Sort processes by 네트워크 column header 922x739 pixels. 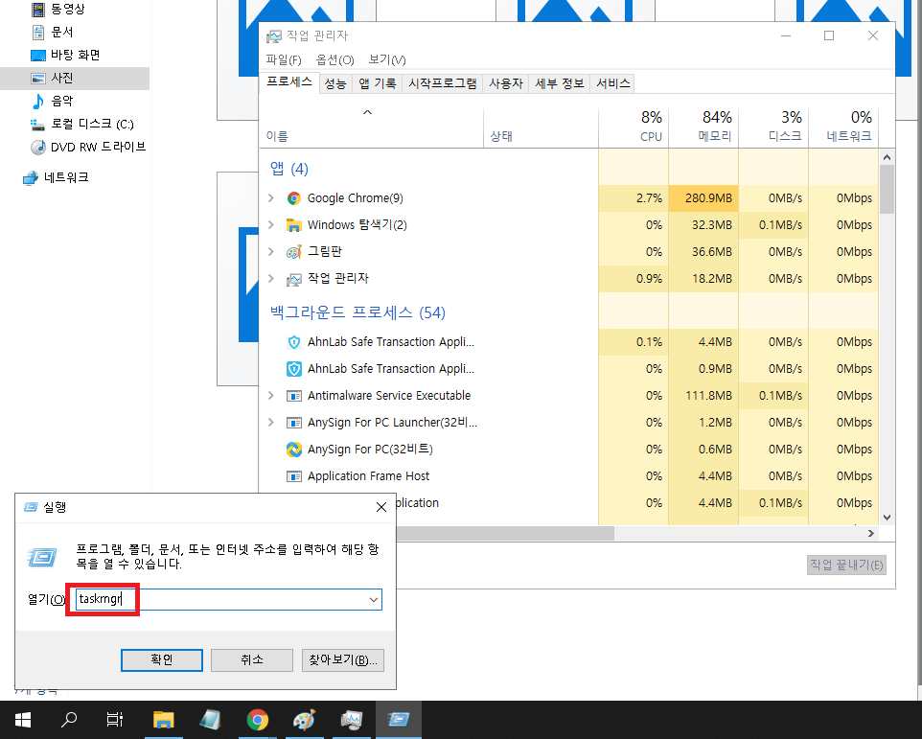tap(843, 127)
